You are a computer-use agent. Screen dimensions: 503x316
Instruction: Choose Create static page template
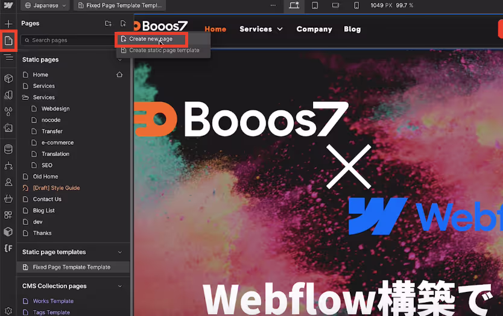163,51
